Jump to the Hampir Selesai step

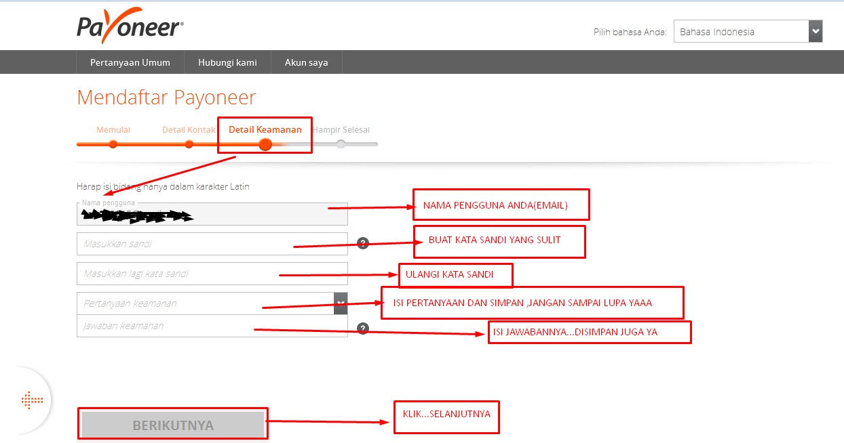click(x=341, y=129)
